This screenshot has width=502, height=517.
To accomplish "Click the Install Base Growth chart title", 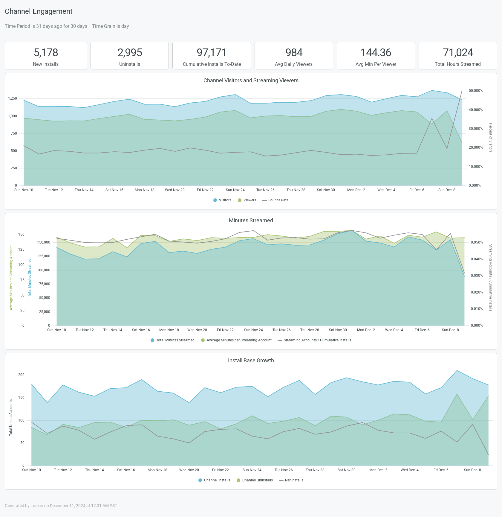I will coord(251,361).
